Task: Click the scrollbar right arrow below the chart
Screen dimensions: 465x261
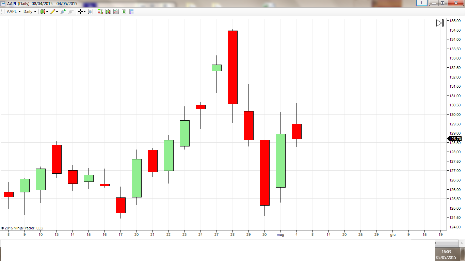Action: (462, 244)
